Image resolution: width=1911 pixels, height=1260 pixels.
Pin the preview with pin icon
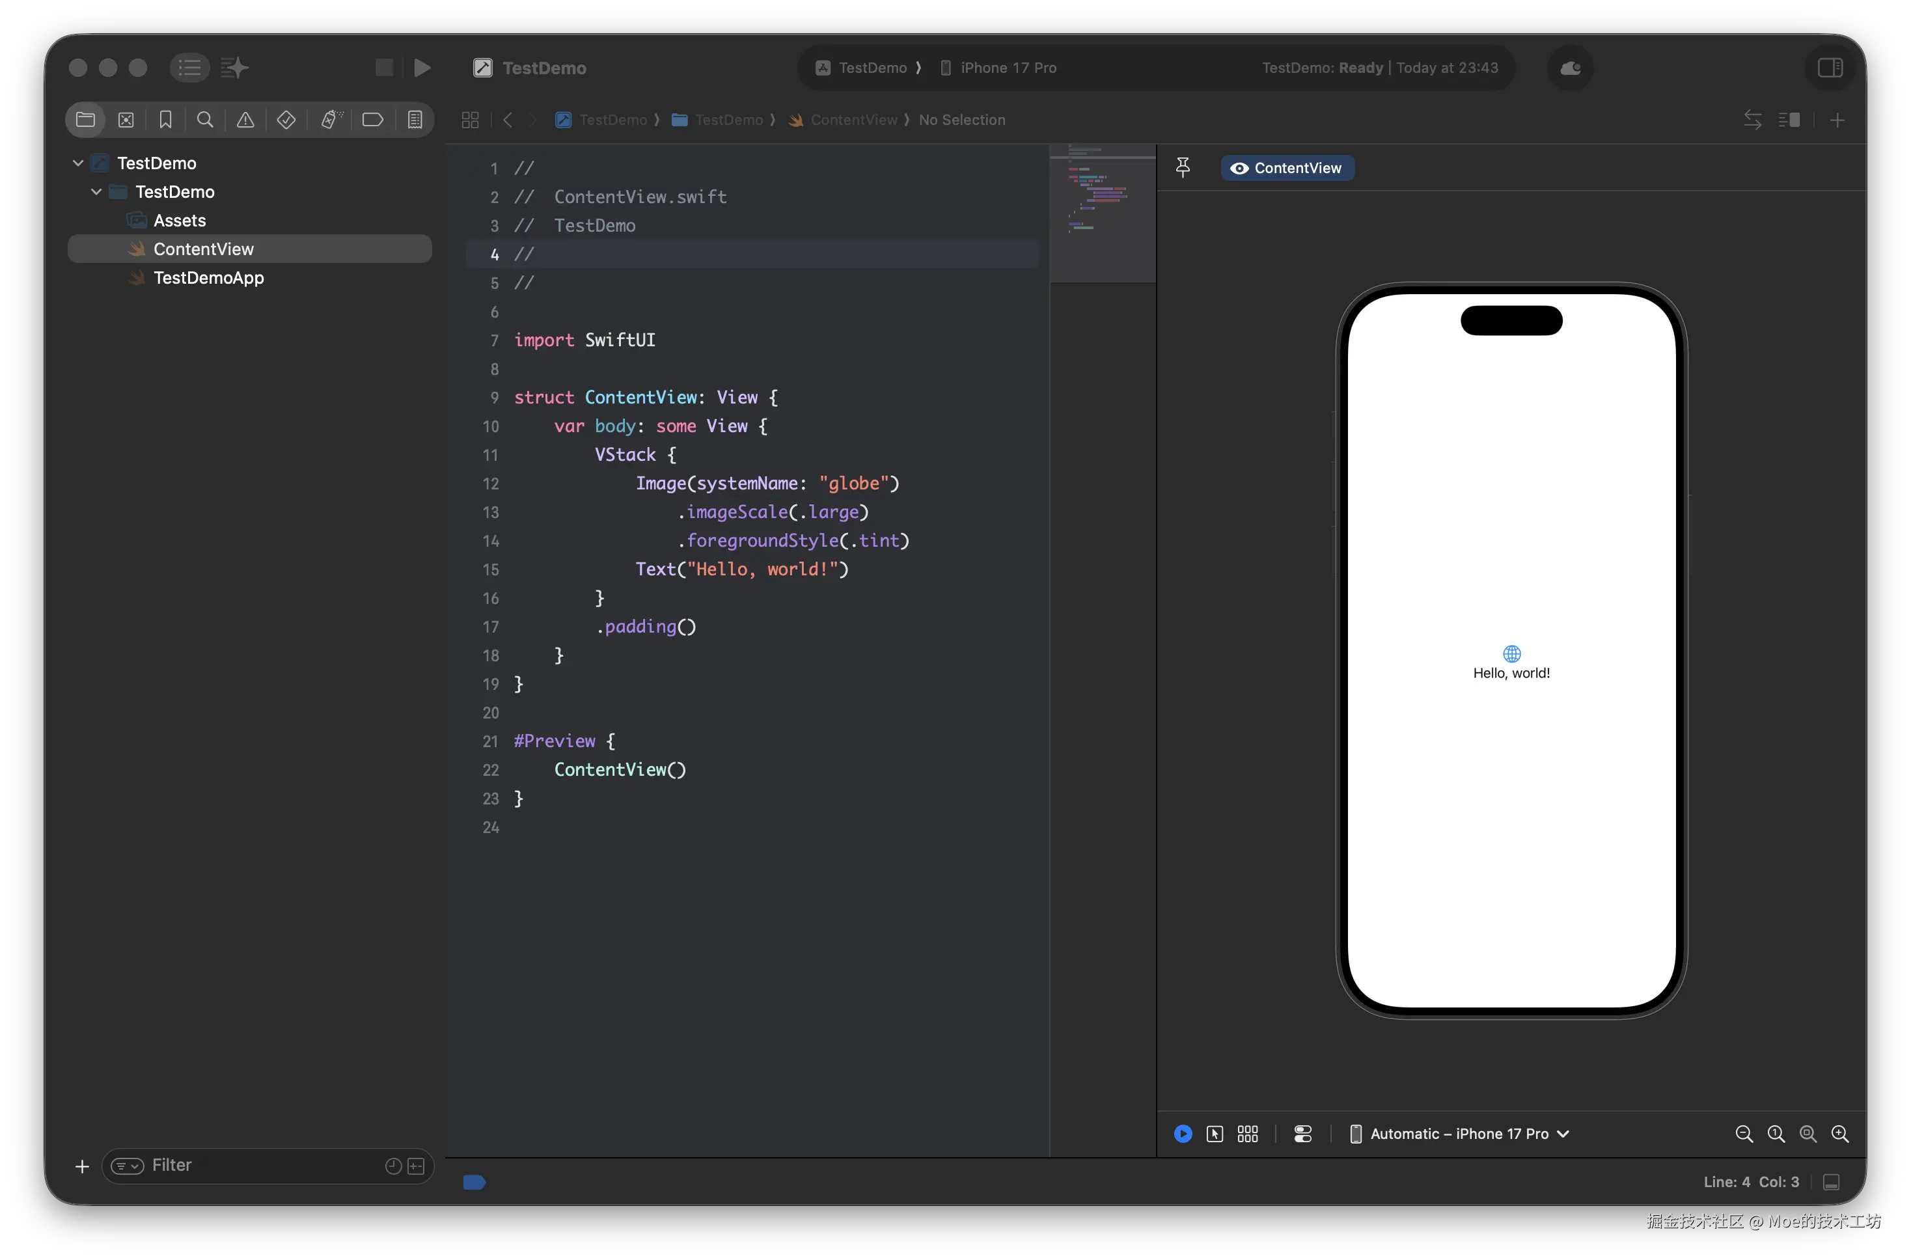tap(1182, 167)
